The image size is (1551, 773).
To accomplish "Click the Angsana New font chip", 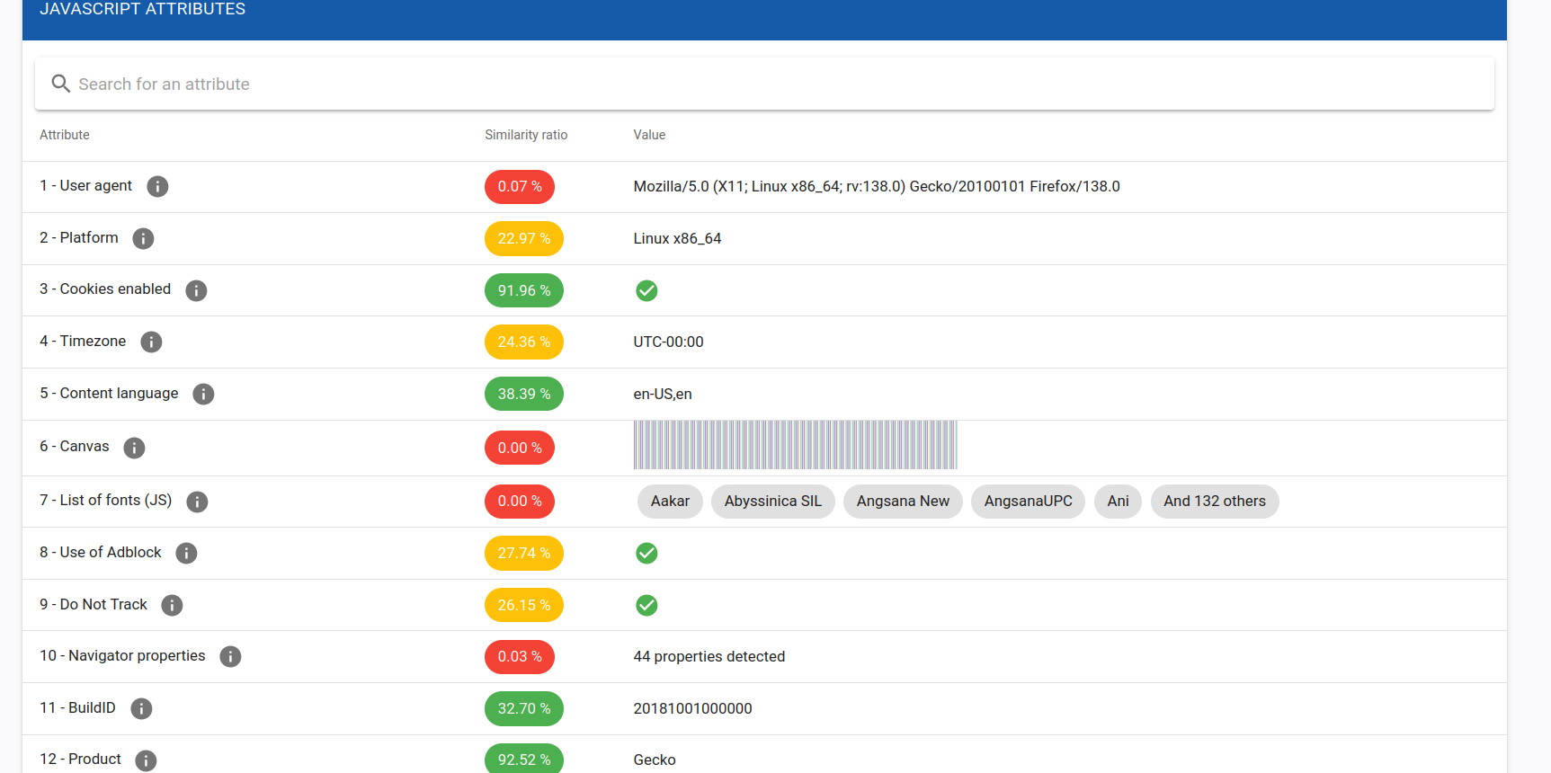I will pyautogui.click(x=903, y=501).
